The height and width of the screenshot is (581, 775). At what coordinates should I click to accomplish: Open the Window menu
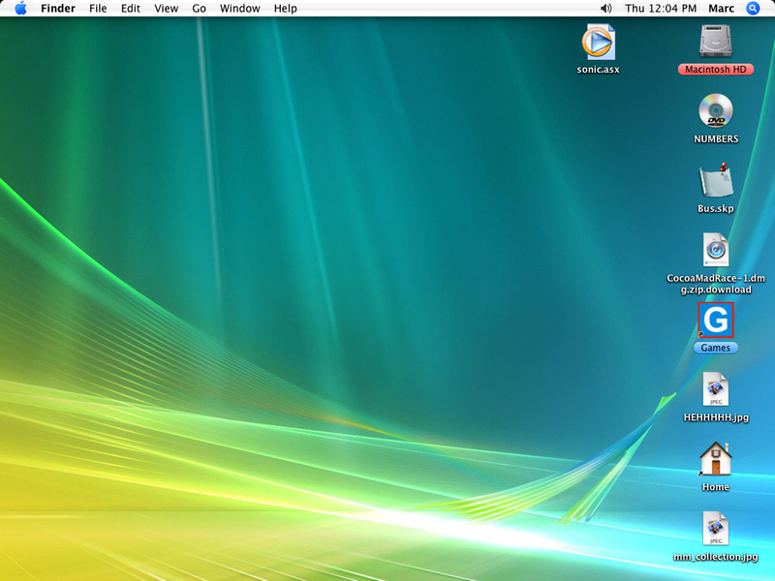coord(239,9)
